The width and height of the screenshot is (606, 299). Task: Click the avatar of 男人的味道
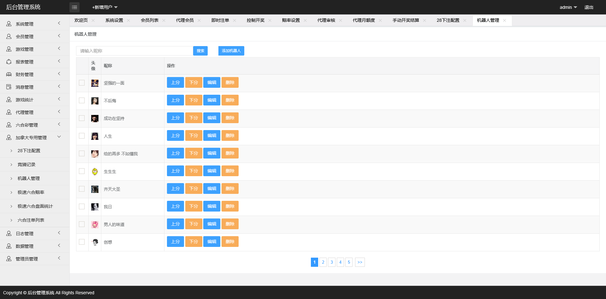point(95,224)
